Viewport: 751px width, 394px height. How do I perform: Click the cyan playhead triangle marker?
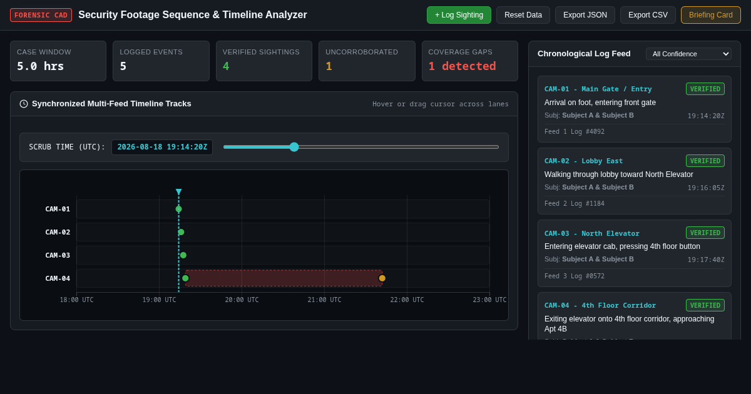coord(178,192)
